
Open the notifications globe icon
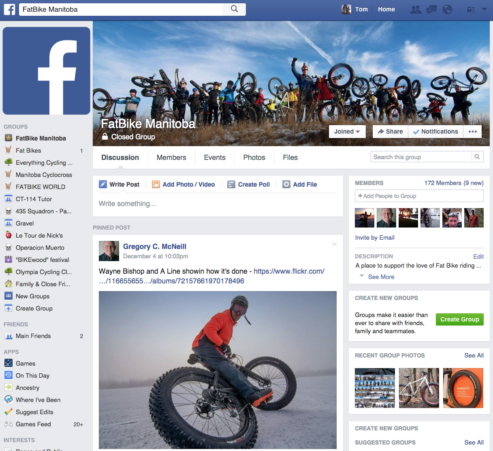coord(447,9)
